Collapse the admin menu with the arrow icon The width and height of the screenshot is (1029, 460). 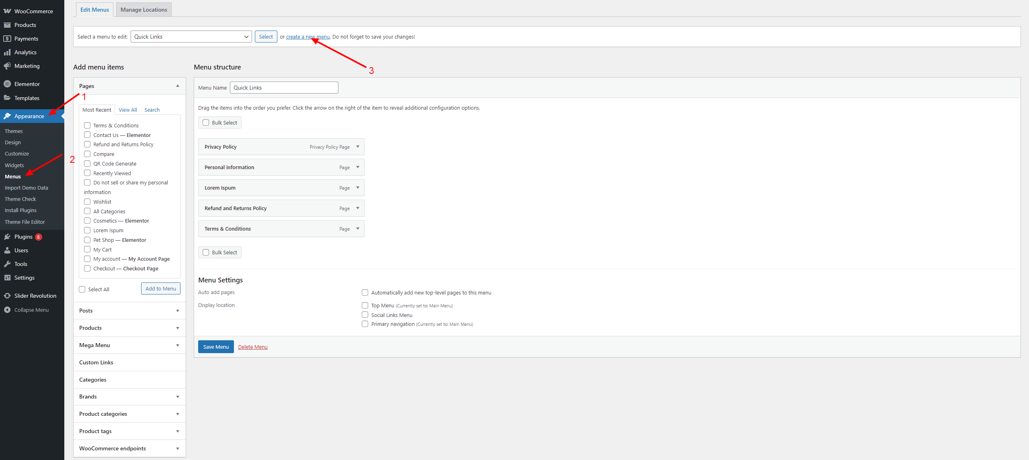point(7,310)
